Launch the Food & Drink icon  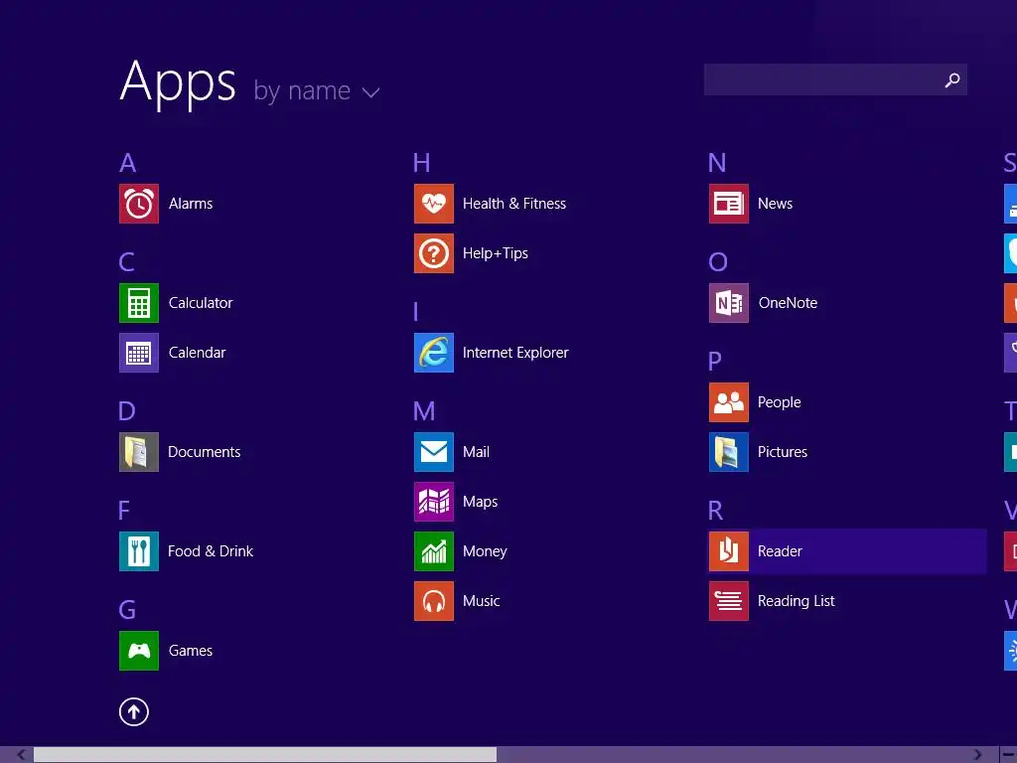point(139,551)
